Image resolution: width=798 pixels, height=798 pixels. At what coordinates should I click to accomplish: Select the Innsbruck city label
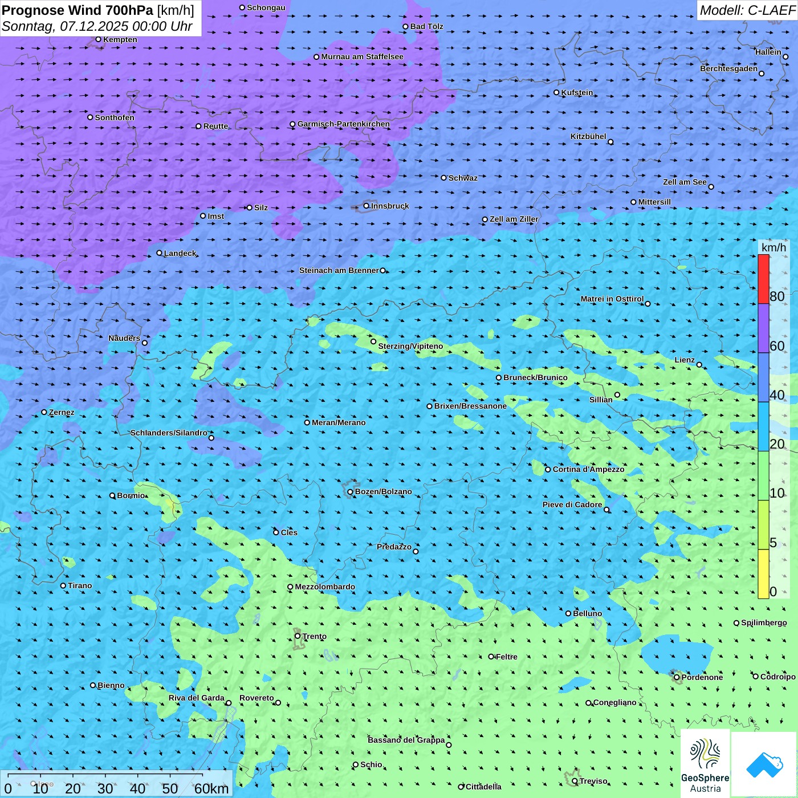pos(390,206)
